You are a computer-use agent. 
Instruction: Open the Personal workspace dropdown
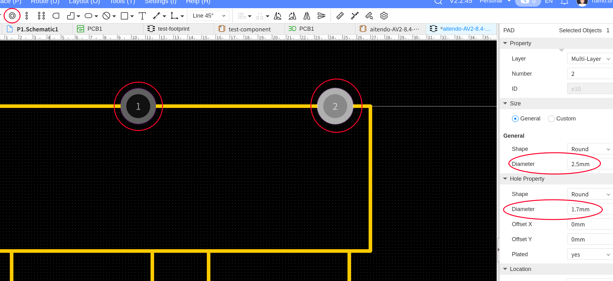[495, 2]
